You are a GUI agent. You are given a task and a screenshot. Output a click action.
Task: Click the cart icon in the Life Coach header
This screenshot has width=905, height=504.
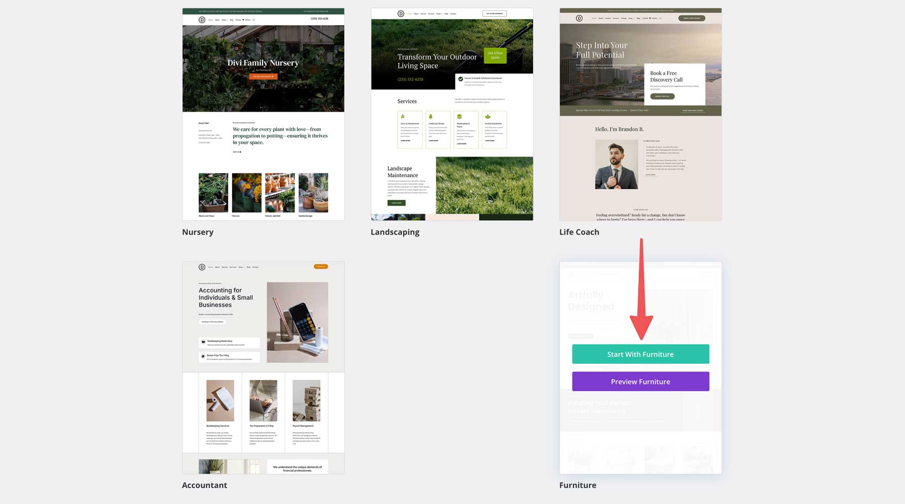650,18
